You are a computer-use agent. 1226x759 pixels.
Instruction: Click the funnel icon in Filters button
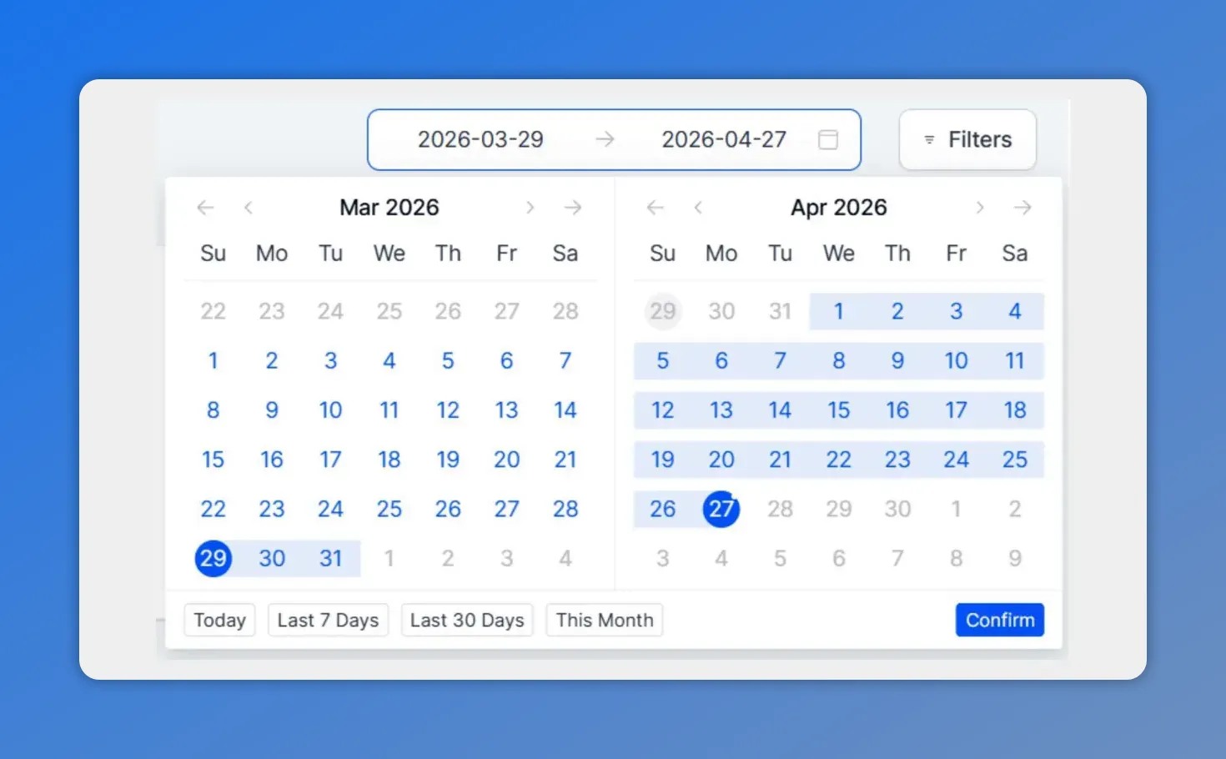click(x=929, y=139)
